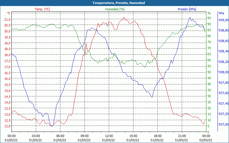Image resolution: width=229 pixels, height=143 pixels.
Task: Click the '00:00' label above '02/05/22'
Action: pos(206,136)
